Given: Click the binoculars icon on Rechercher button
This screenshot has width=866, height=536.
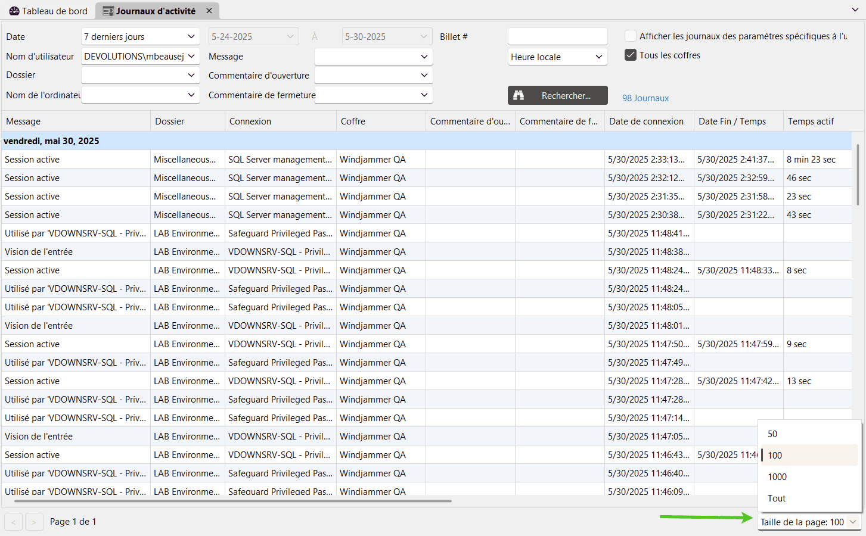Looking at the screenshot, I should (519, 95).
